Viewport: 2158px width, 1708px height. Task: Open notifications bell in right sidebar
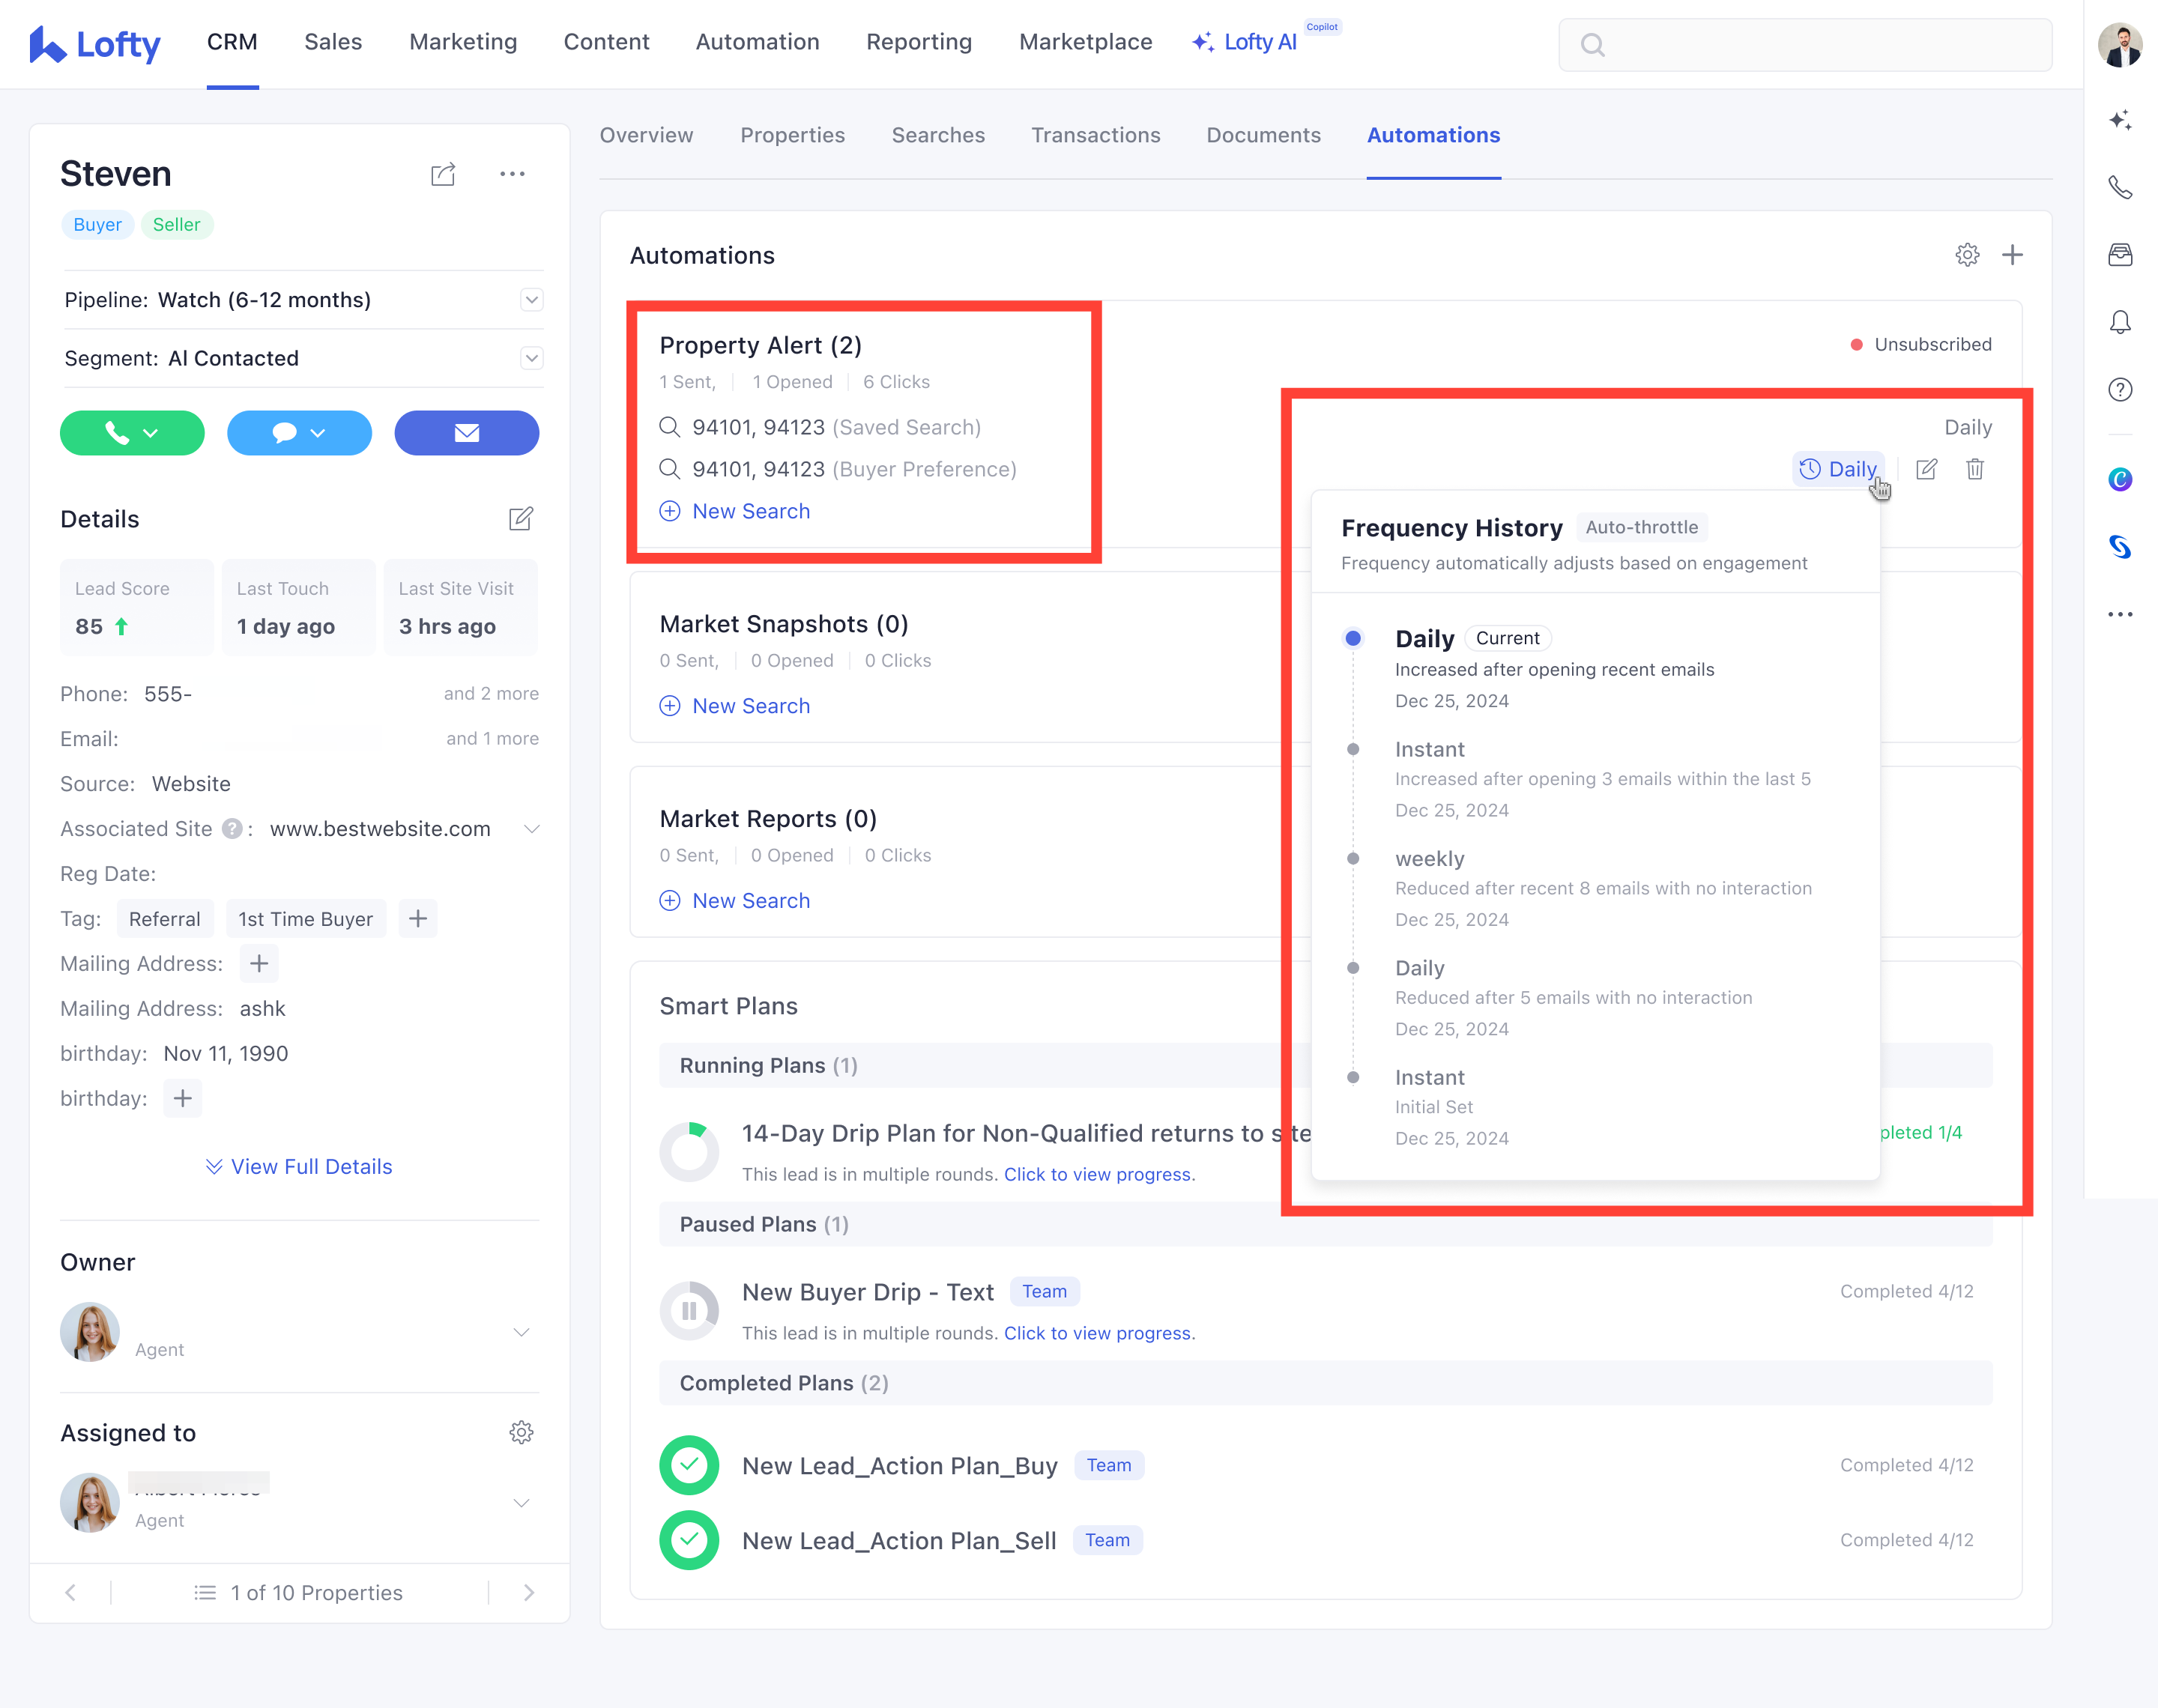click(x=2120, y=322)
